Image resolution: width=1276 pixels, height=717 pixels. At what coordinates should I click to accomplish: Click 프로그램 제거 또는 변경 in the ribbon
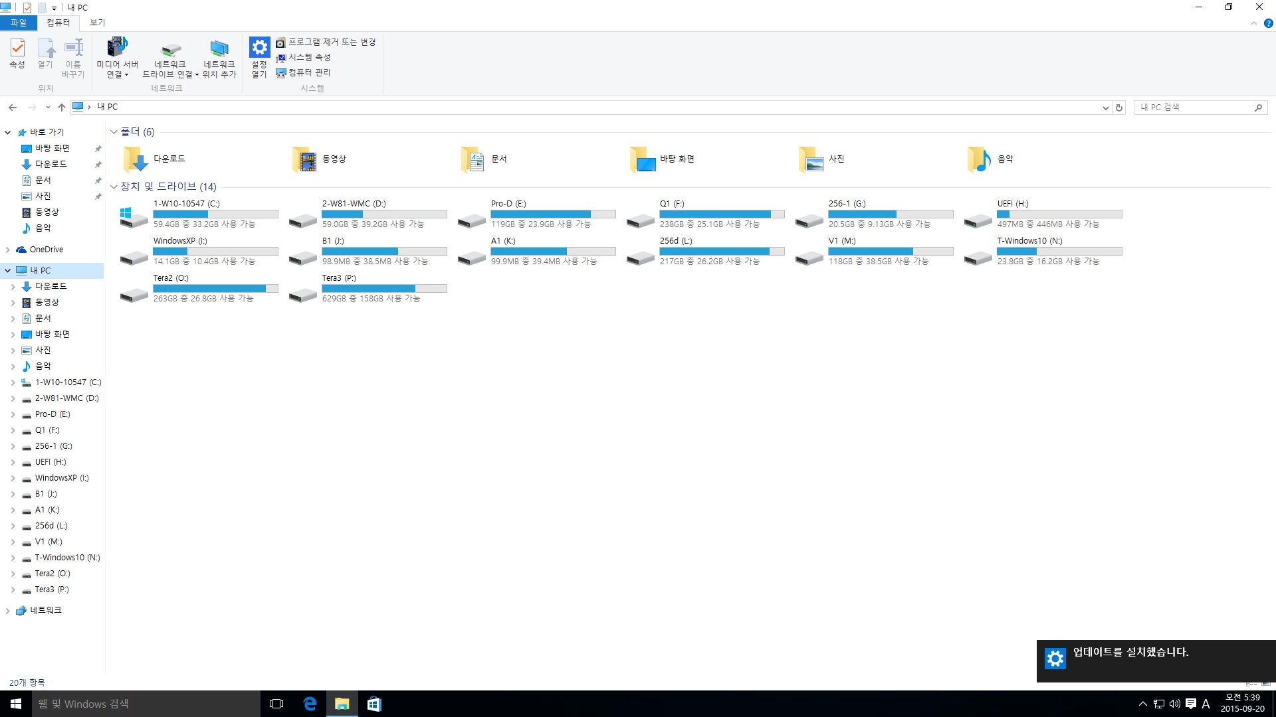pos(326,42)
